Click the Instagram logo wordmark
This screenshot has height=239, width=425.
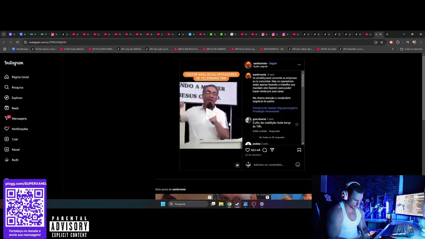[x=14, y=63]
